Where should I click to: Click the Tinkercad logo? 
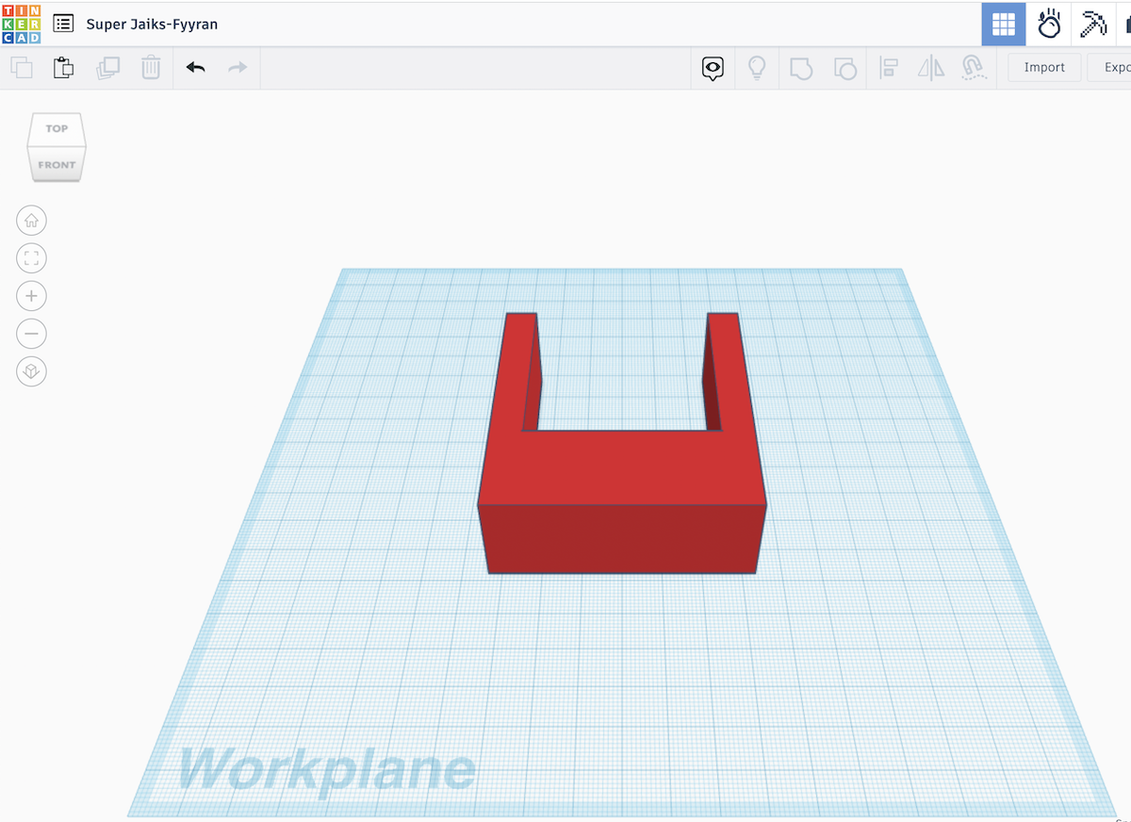21,24
